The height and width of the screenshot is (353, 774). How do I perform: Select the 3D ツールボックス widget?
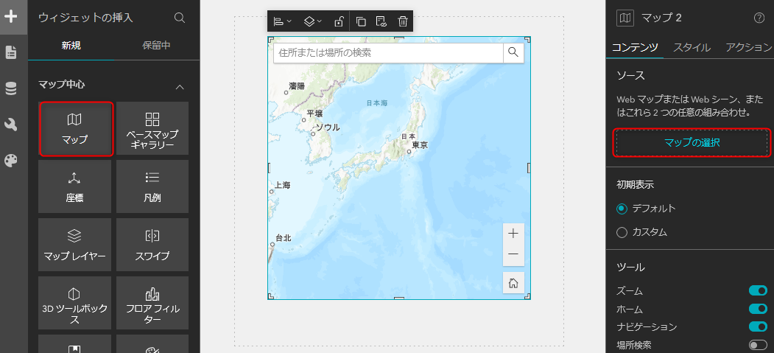[x=74, y=303]
